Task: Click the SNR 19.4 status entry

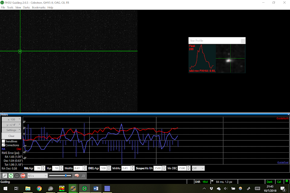Action: point(201,182)
